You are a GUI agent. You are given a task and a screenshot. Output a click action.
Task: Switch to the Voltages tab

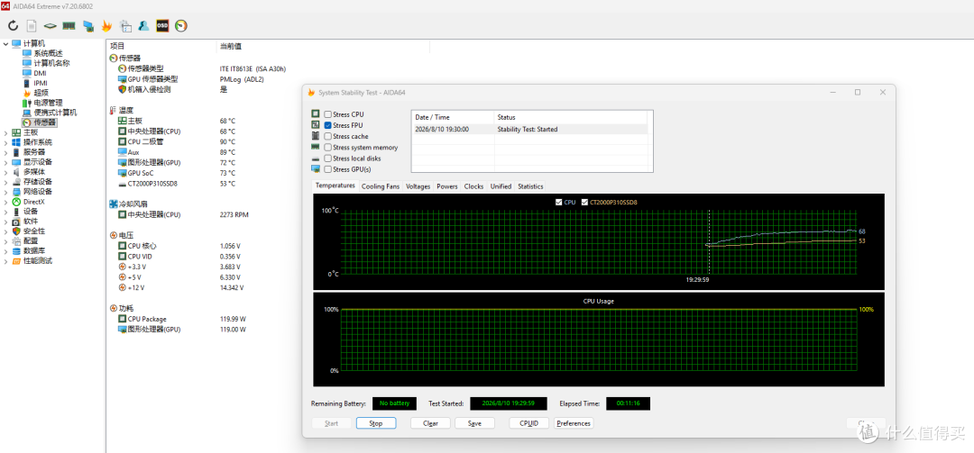[x=418, y=186]
